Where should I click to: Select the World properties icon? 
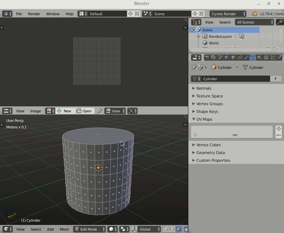tap(226, 58)
